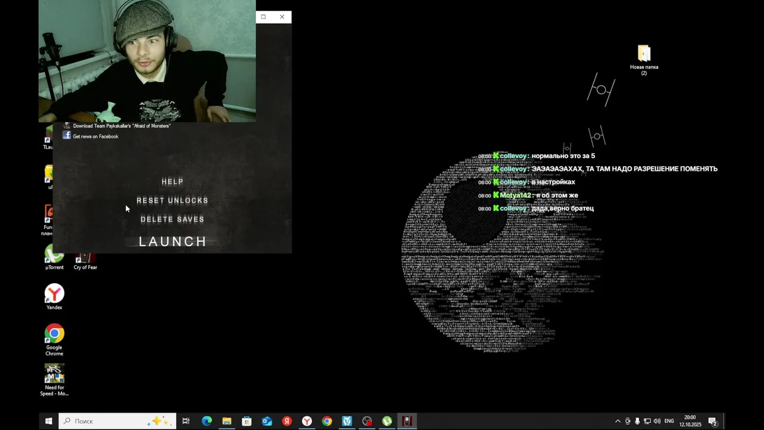
Task: Click the microphone tray icon
Action: point(637,421)
